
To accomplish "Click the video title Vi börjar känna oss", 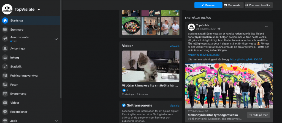I will (x=150, y=86).
